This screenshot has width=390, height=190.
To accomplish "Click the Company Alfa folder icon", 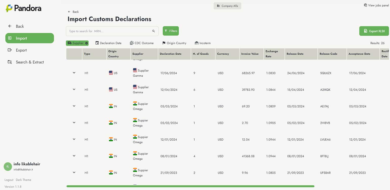I will coord(218,6).
